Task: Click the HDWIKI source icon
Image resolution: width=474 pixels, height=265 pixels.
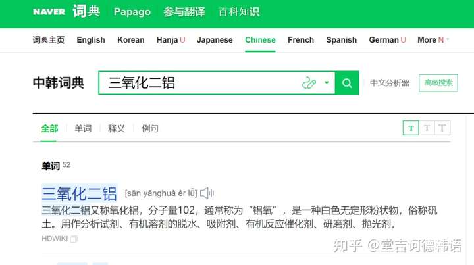Action: pos(74,239)
